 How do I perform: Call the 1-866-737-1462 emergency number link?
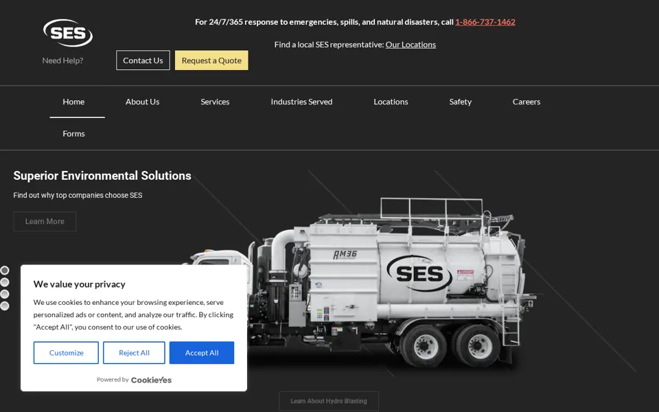(485, 22)
